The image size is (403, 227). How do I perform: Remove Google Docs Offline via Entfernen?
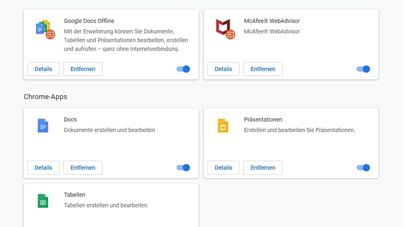83,69
